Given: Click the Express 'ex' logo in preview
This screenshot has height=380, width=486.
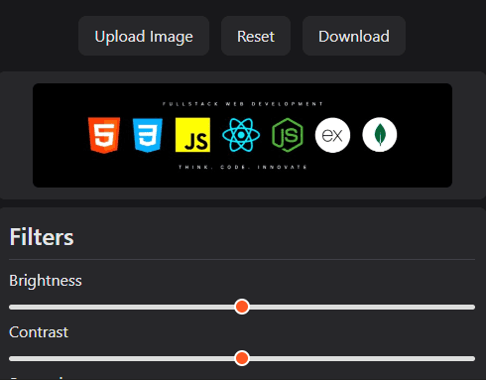Looking at the screenshot, I should coord(332,135).
